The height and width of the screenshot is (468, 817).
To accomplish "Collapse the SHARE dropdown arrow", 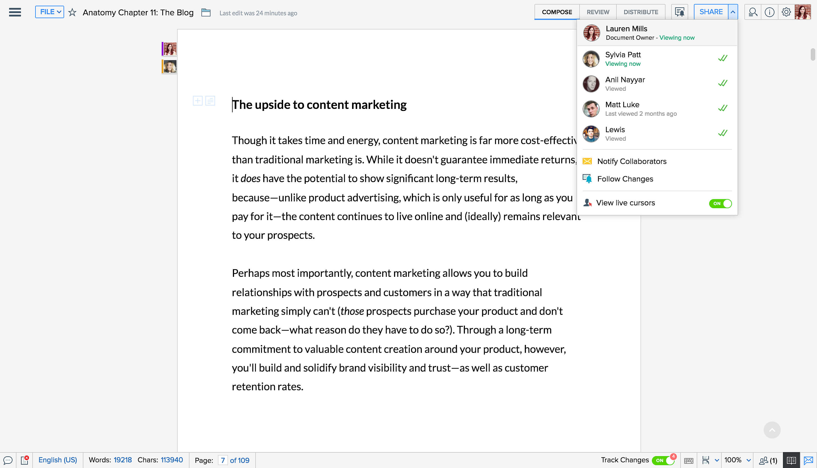I will [x=732, y=12].
